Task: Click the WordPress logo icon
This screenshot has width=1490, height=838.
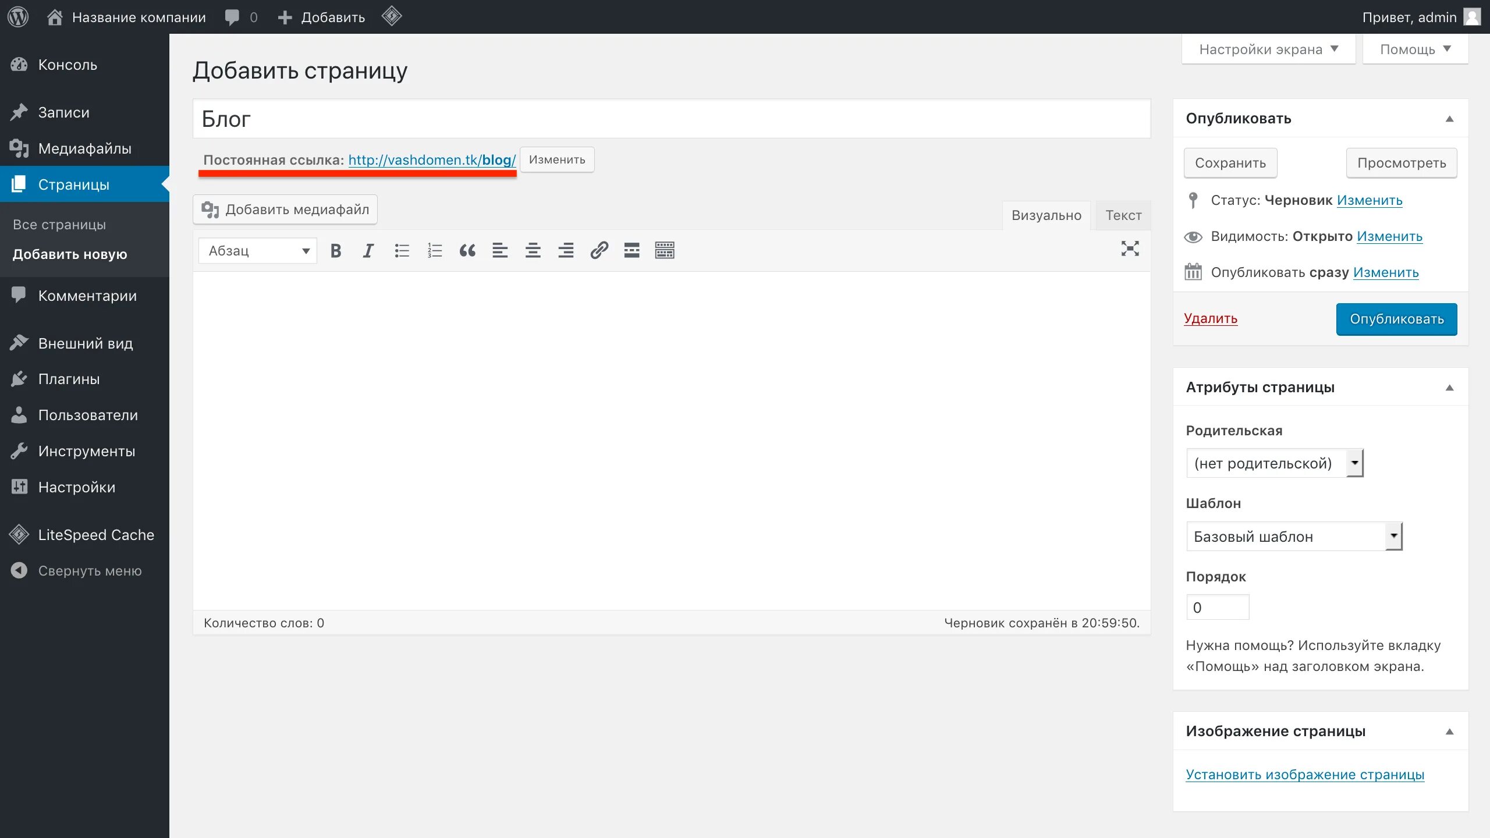Action: tap(18, 17)
